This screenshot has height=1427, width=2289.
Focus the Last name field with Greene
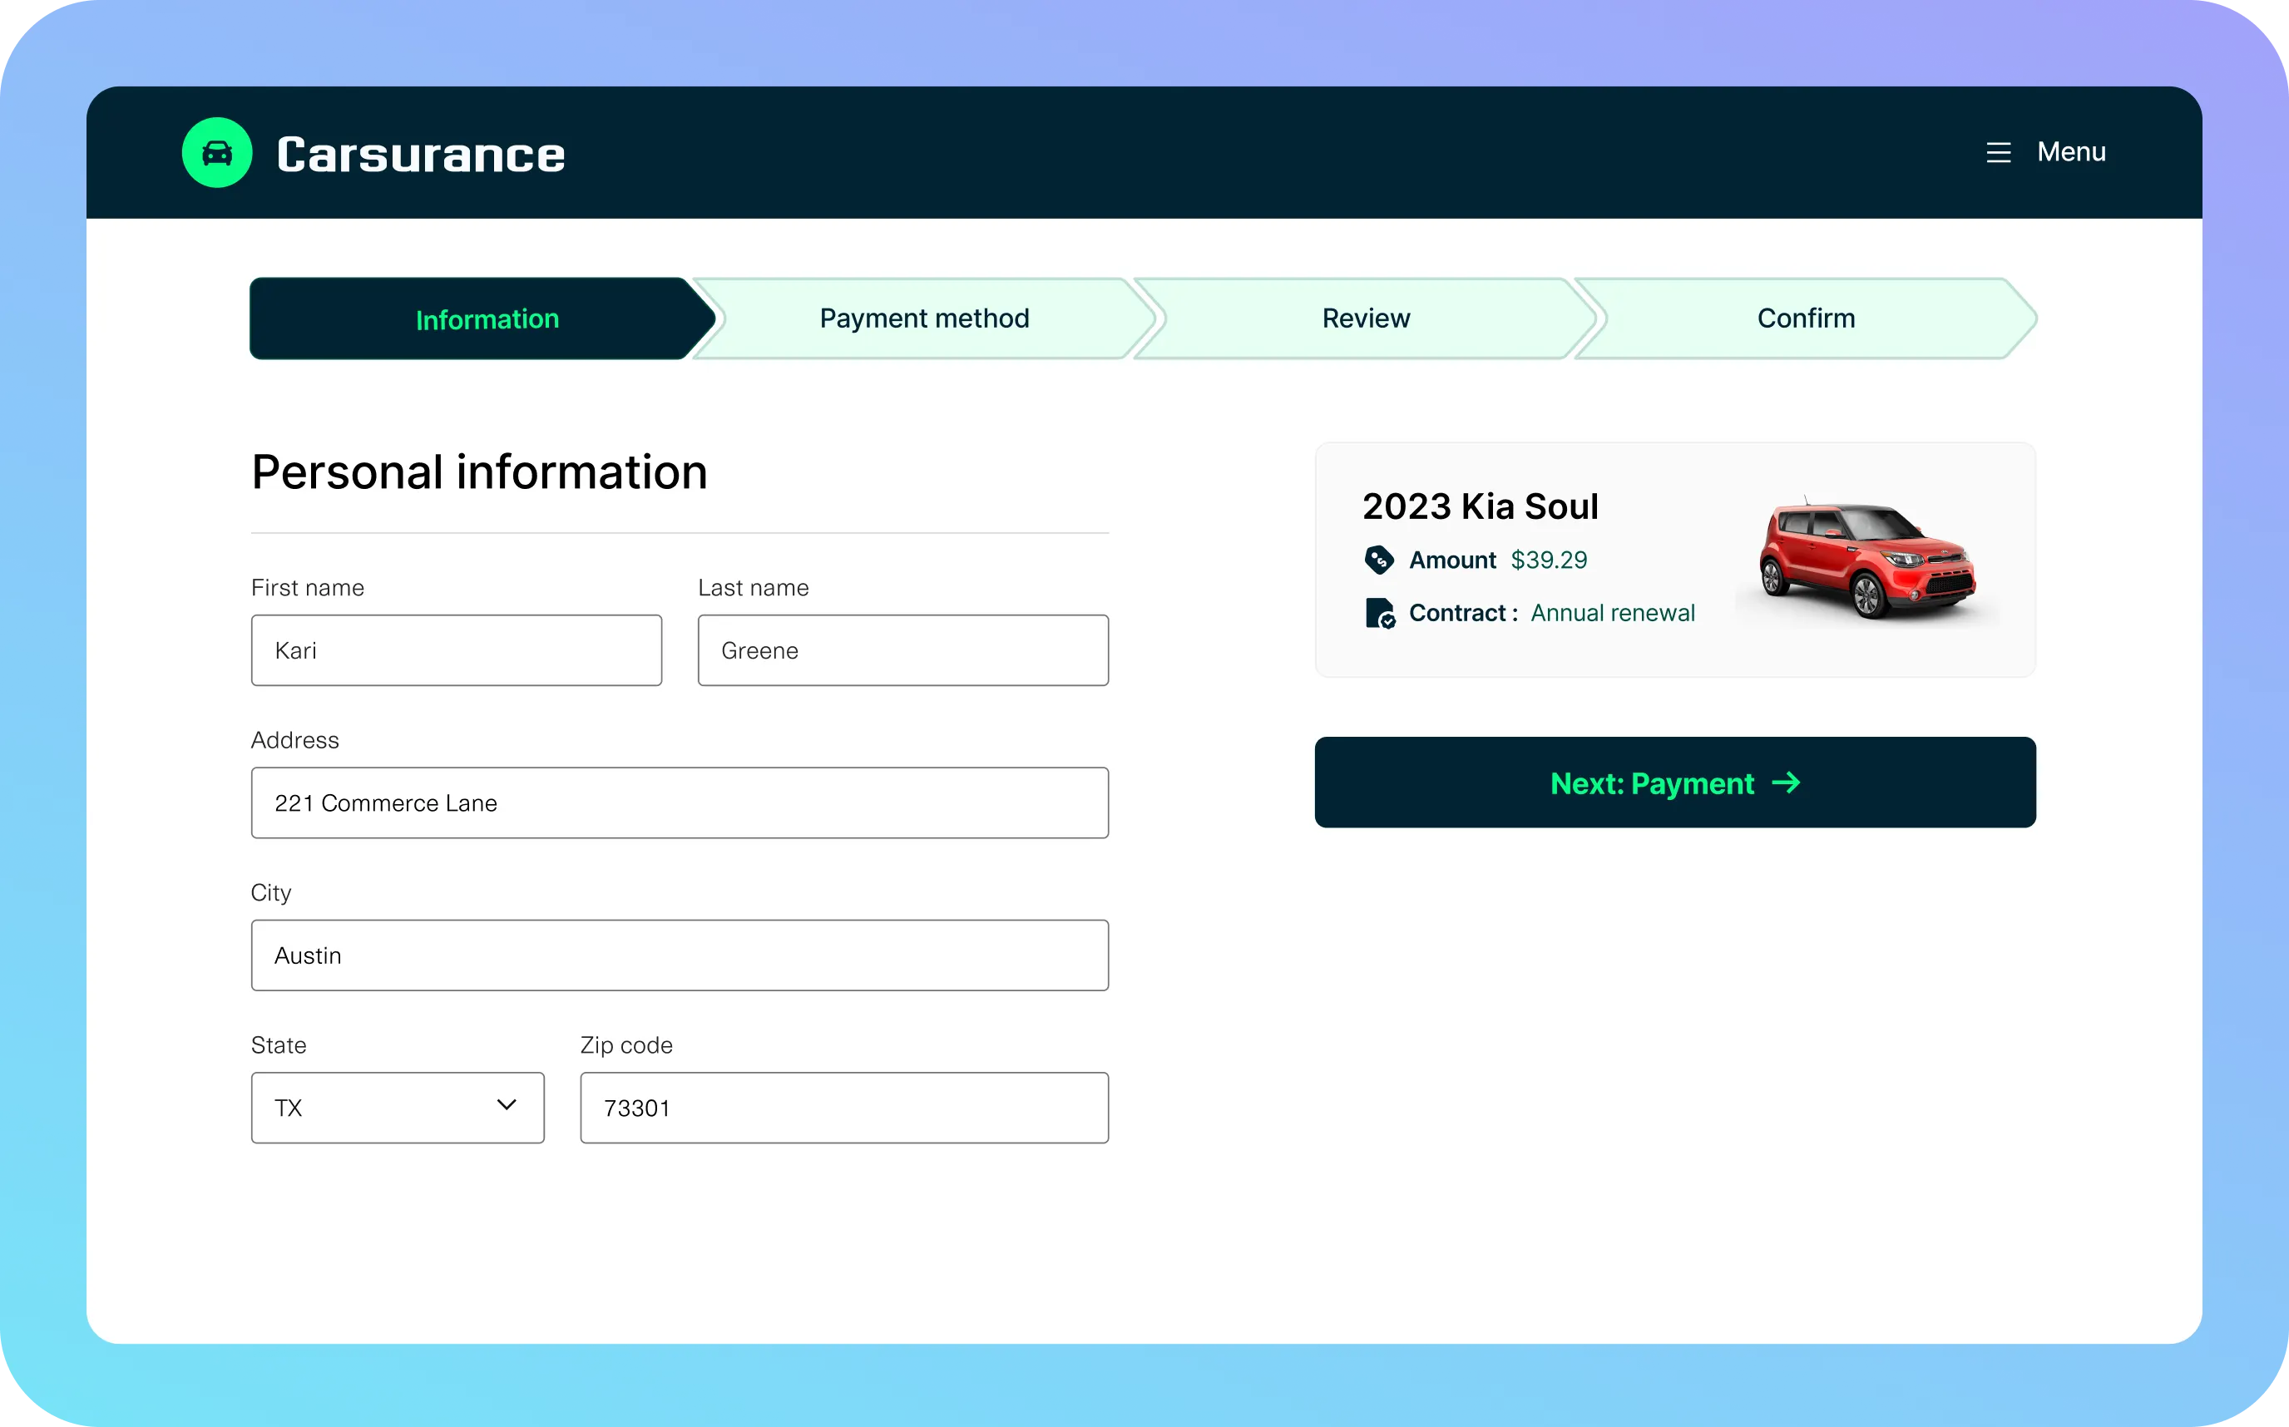903,650
